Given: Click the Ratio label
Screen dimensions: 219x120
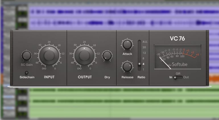Looking at the screenshot, I should 141,77.
